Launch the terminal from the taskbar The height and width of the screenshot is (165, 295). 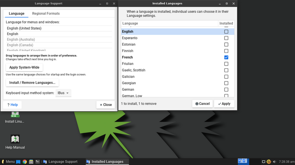tap(37, 162)
